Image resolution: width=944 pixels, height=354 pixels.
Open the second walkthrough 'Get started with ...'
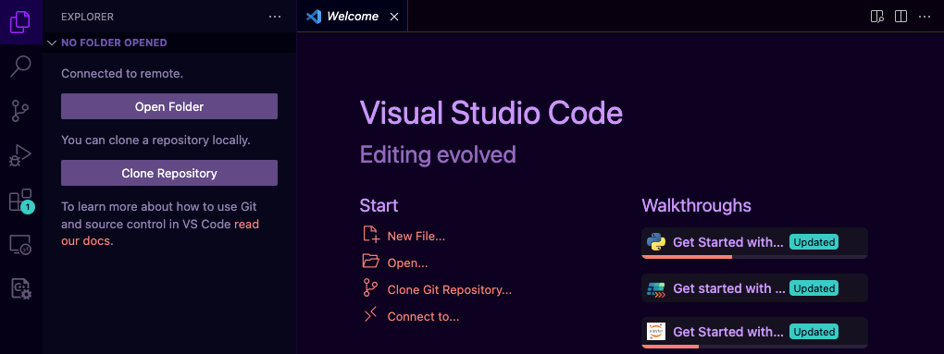pyautogui.click(x=754, y=288)
